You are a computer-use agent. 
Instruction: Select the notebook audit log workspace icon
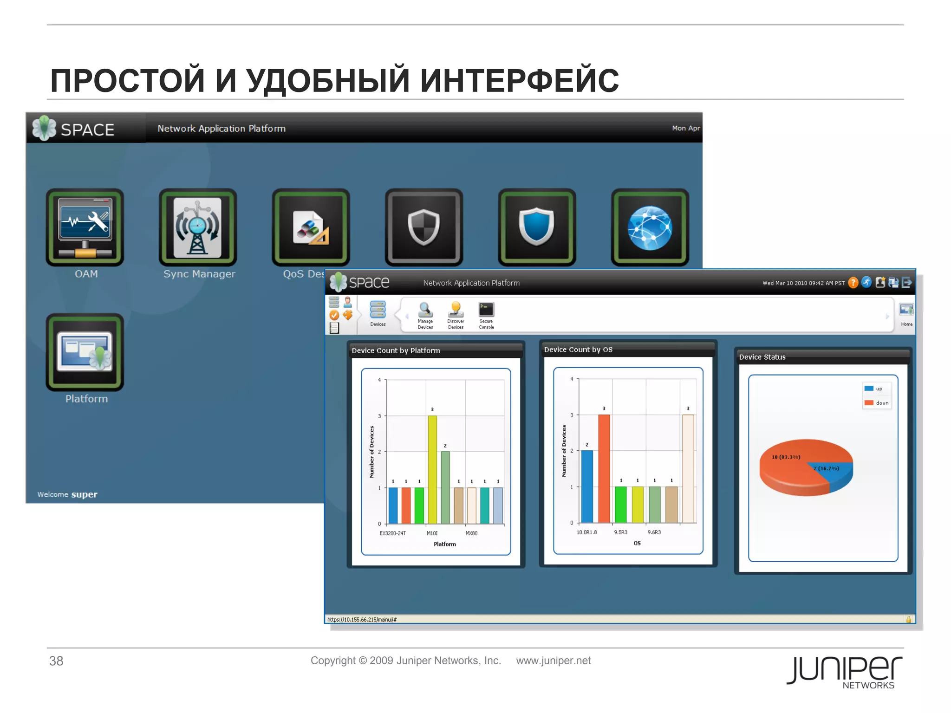coord(334,328)
